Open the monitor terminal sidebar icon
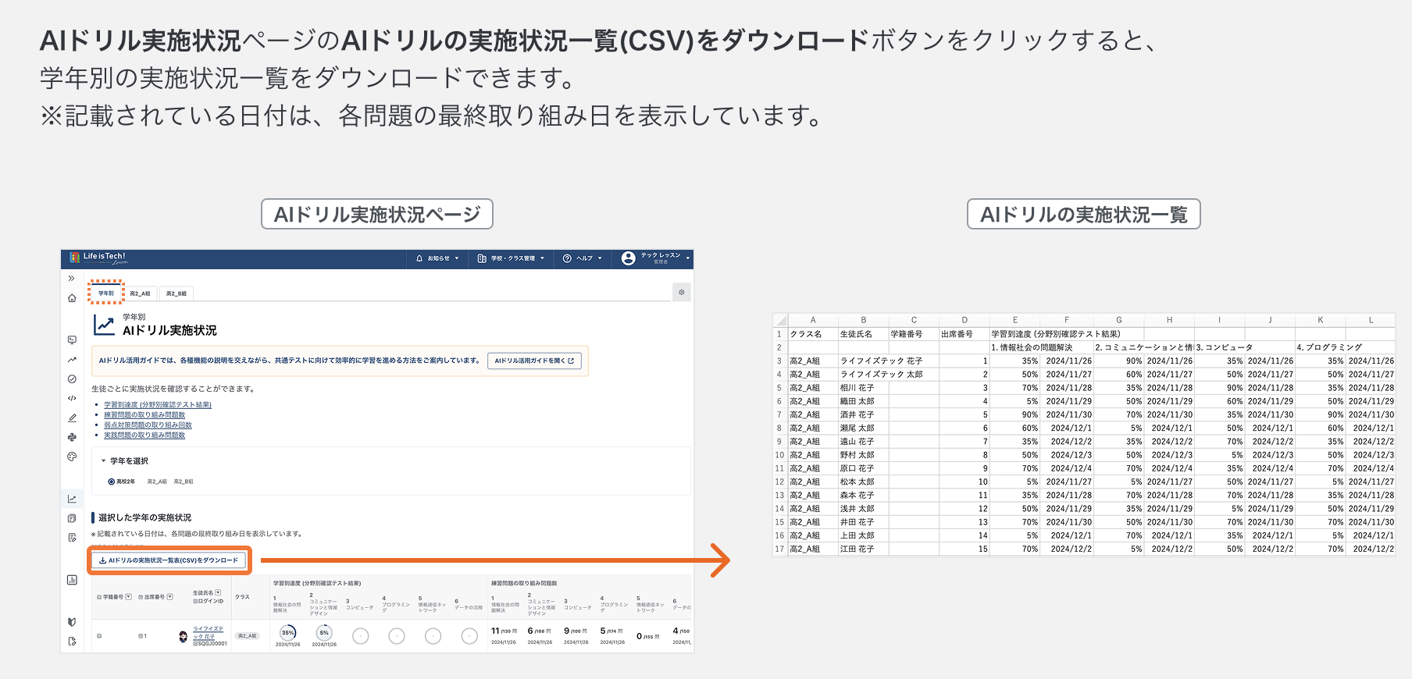 coord(72,339)
